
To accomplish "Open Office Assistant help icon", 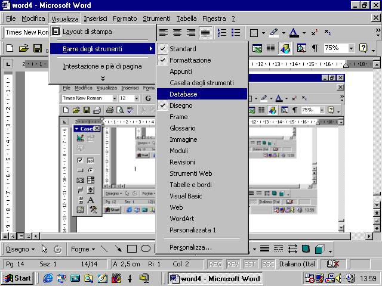I will (363, 48).
